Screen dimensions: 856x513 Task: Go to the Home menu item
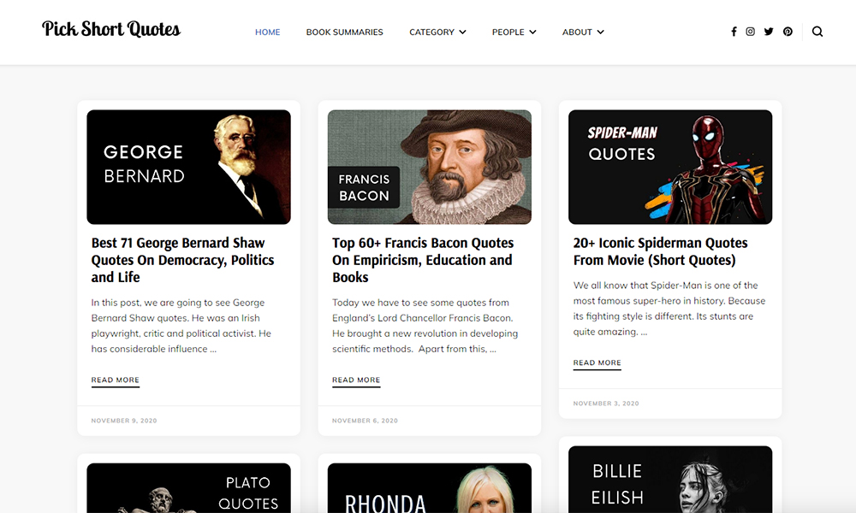267,32
